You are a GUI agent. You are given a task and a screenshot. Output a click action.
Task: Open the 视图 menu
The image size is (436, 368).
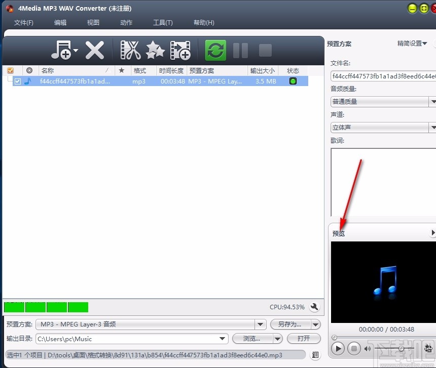[x=93, y=22]
